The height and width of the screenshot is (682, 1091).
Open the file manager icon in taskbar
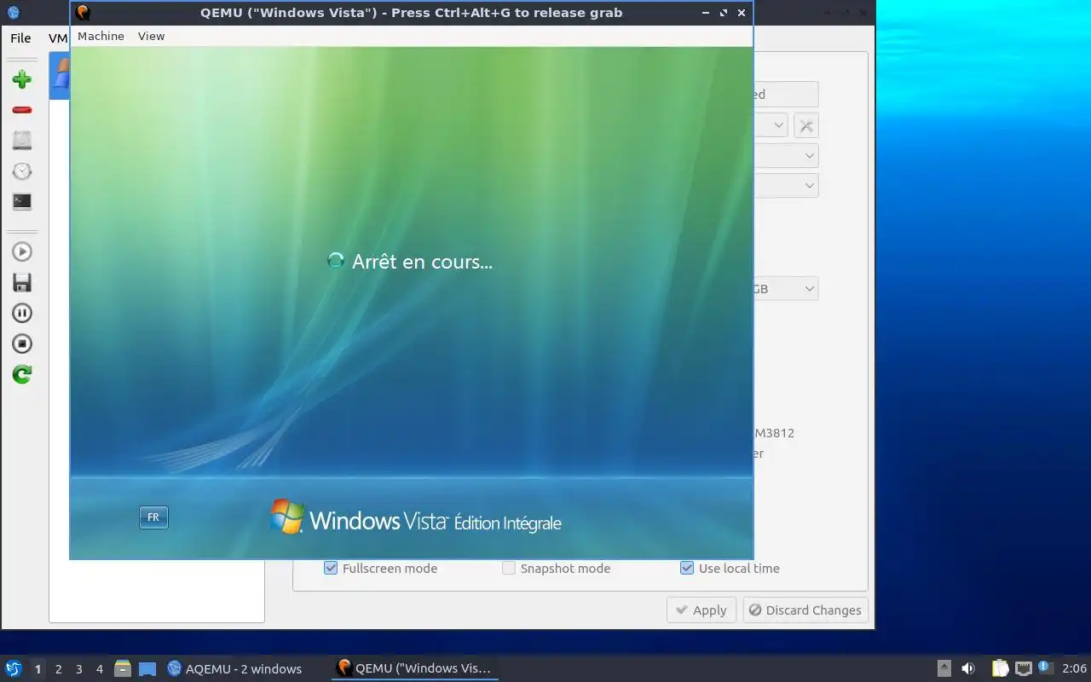(x=123, y=668)
